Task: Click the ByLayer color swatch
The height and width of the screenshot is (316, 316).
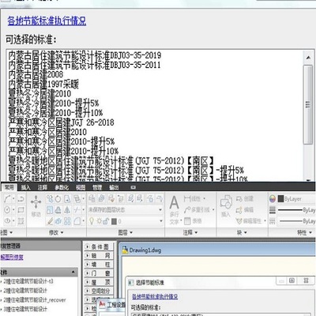Action: click(x=281, y=198)
